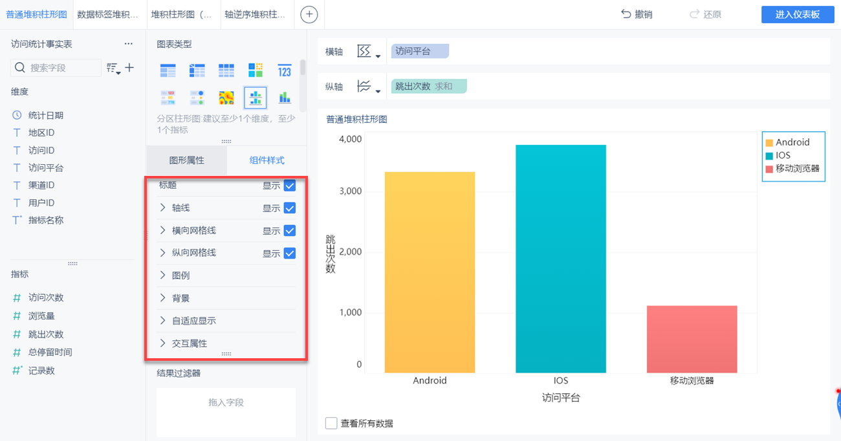Expand the 交互属性 section

pos(163,343)
